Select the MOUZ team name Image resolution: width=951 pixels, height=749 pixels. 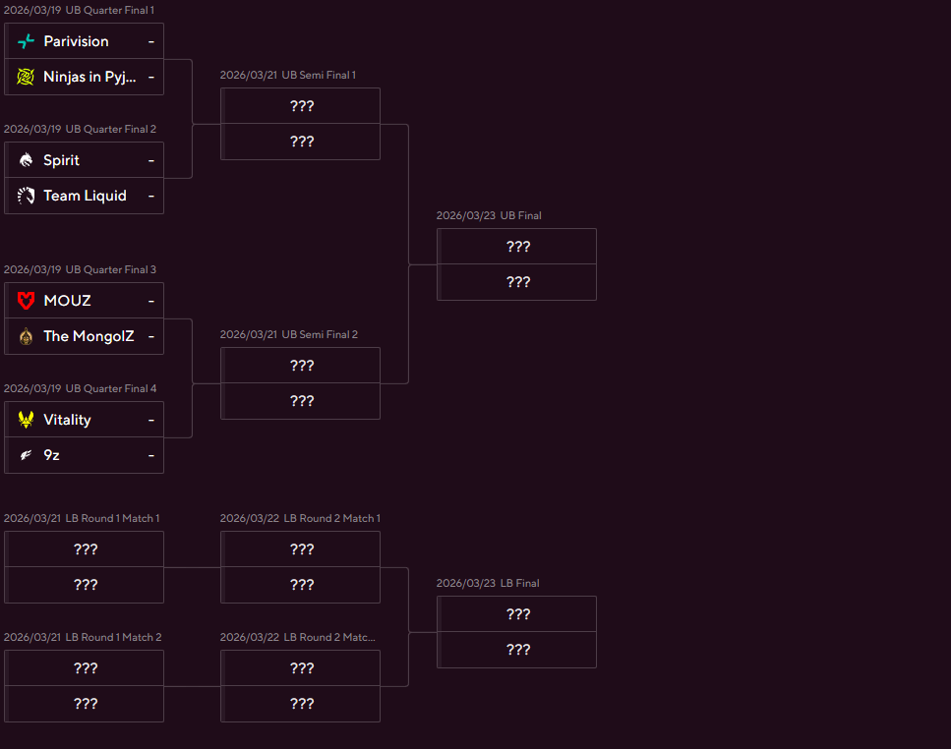tap(67, 301)
